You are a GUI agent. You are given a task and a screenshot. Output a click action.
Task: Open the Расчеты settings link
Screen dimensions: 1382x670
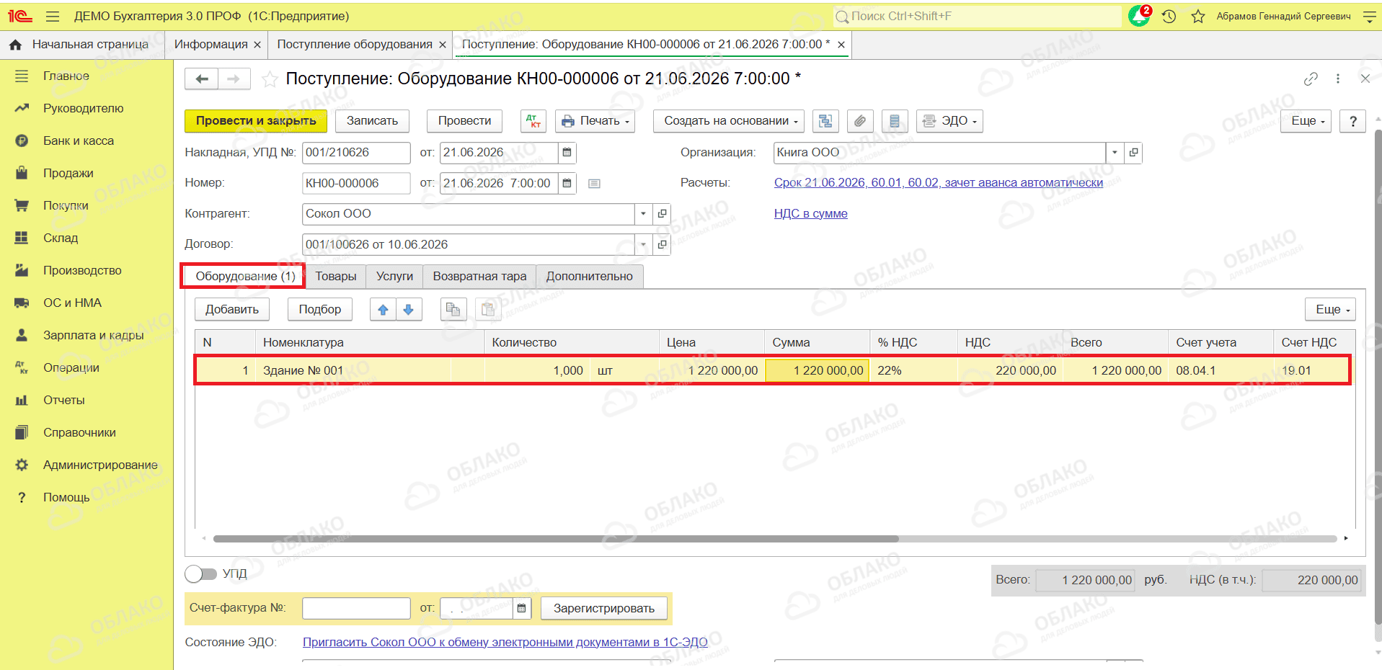[x=938, y=183]
